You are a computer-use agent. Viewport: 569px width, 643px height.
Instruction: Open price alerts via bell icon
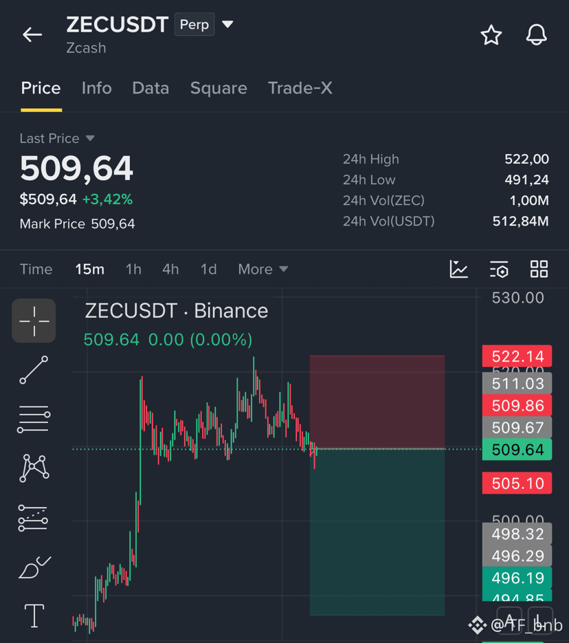pyautogui.click(x=536, y=35)
